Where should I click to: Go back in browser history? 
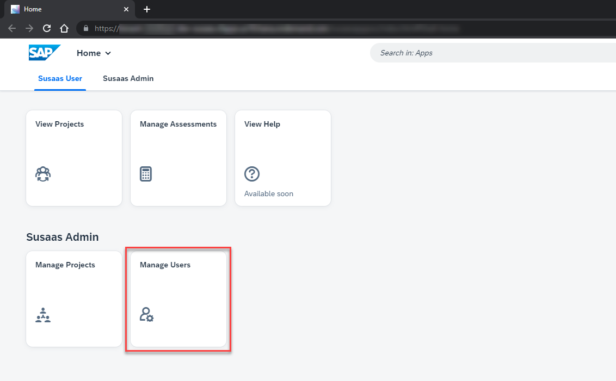tap(12, 28)
